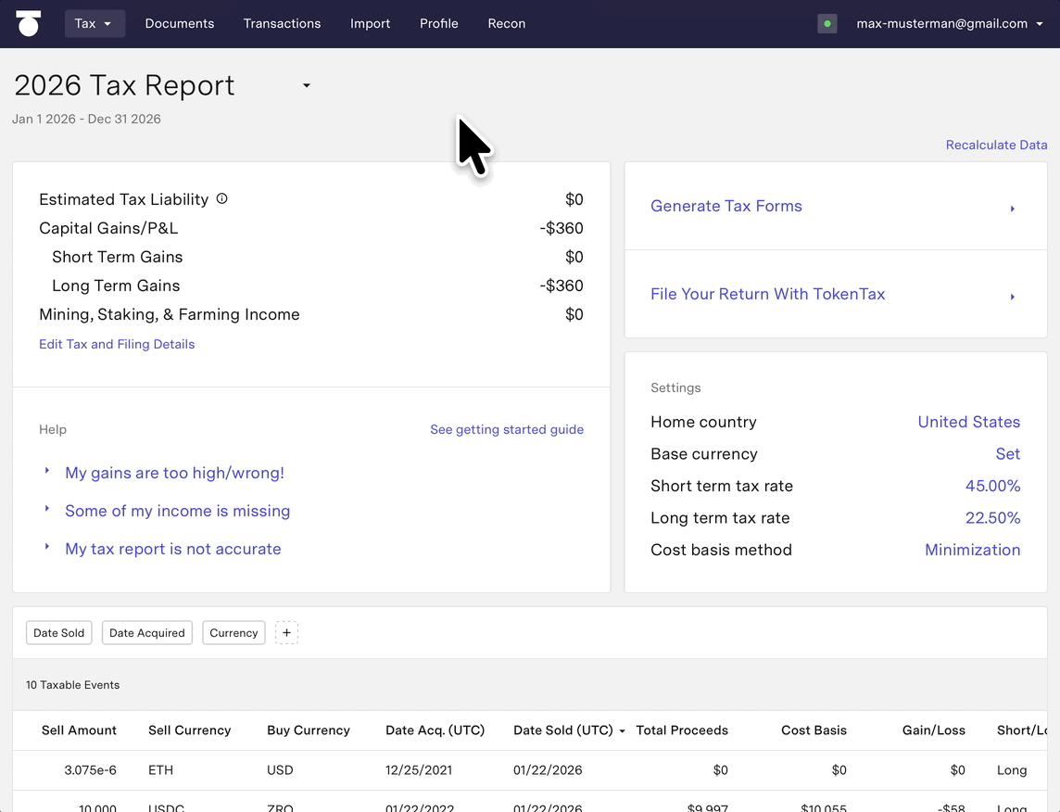Viewport: 1060px width, 812px height.
Task: Click Set for Base currency
Action: coord(1007,453)
